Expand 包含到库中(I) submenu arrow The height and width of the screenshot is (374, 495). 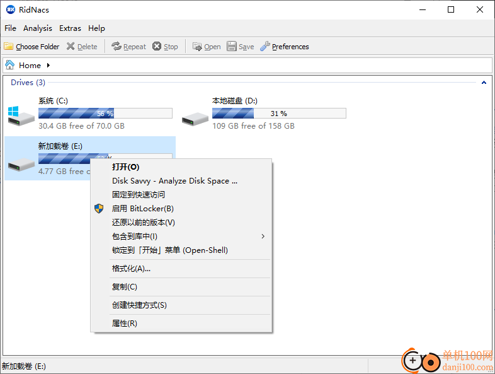(x=263, y=237)
